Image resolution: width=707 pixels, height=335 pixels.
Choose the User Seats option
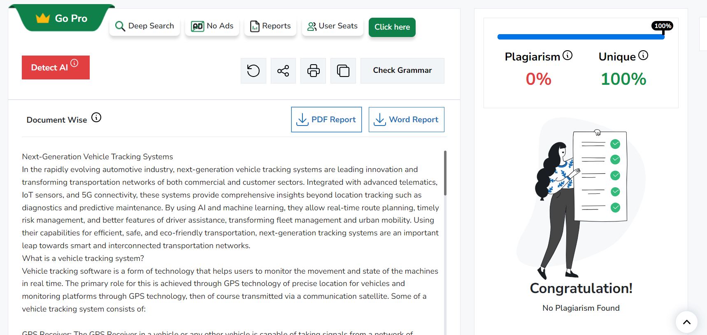pyautogui.click(x=333, y=26)
